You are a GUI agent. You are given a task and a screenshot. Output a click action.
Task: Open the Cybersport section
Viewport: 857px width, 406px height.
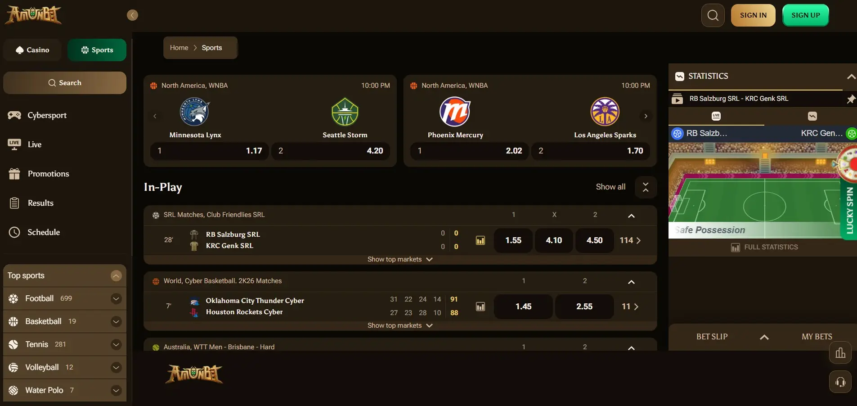pos(47,115)
